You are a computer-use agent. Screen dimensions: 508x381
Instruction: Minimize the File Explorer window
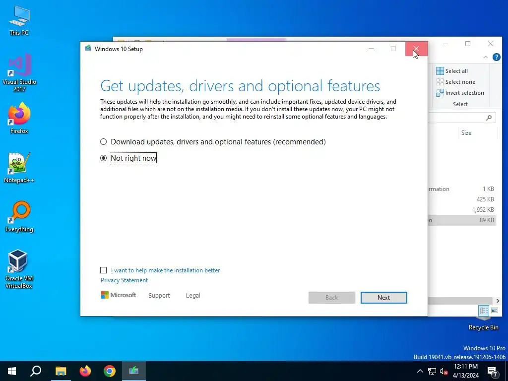pos(445,44)
